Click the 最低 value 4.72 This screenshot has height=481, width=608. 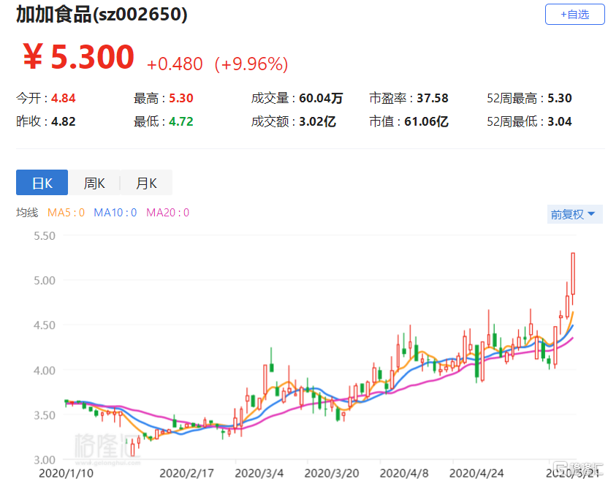click(x=181, y=121)
